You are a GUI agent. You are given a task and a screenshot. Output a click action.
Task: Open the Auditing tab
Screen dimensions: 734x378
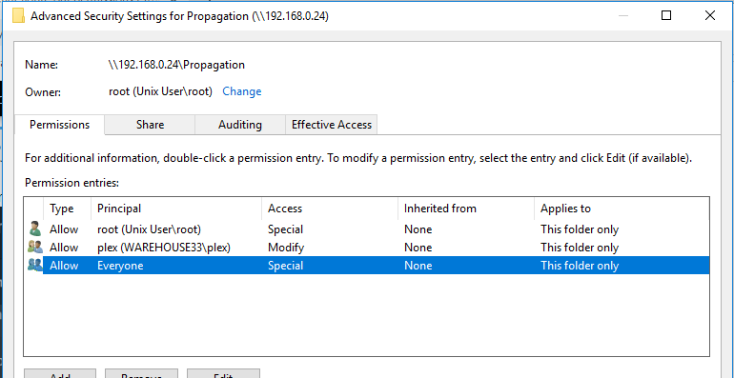coord(239,125)
